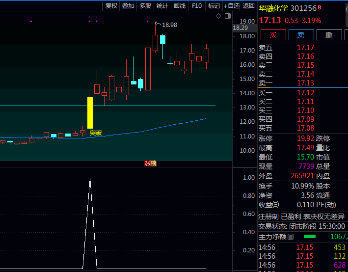Open F10 company information

tap(197, 6)
